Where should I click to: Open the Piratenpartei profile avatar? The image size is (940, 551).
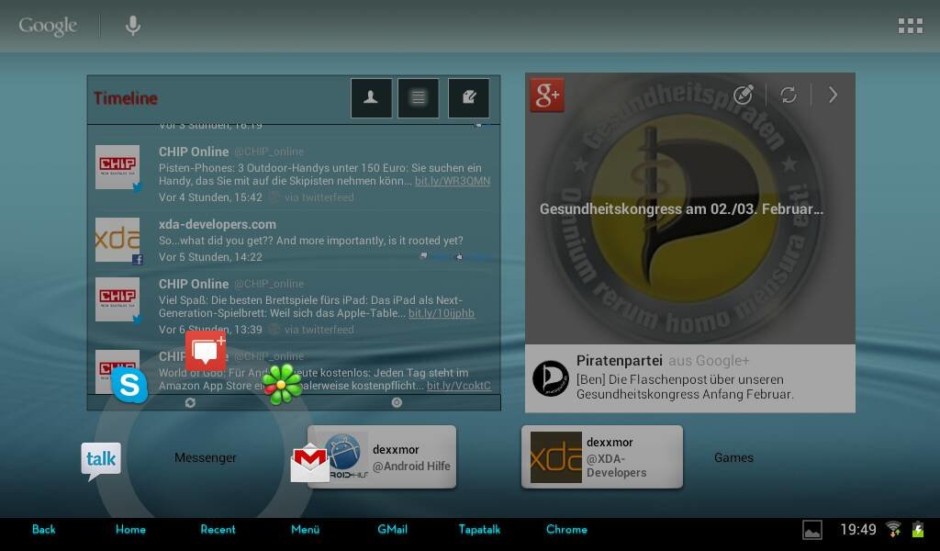[551, 378]
